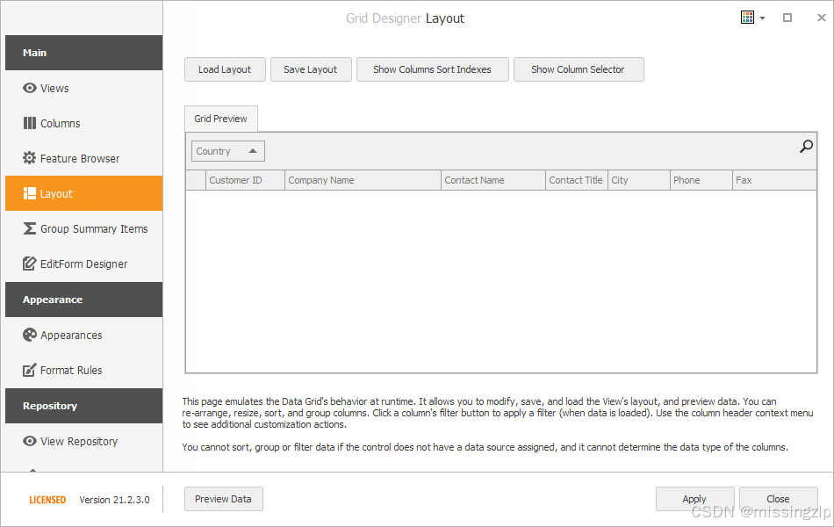Click the LICENSED label

(x=47, y=500)
